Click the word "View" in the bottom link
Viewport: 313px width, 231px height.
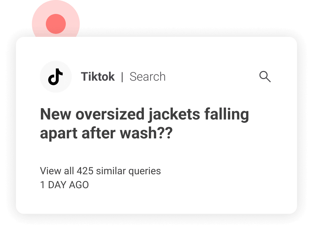coord(51,171)
